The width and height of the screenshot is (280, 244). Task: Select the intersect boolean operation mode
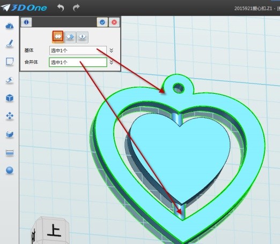pyautogui.click(x=82, y=37)
